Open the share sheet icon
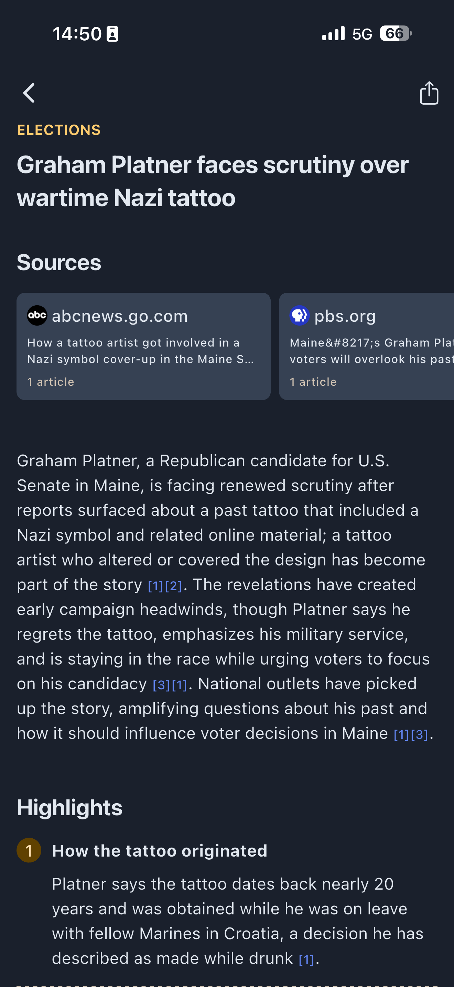The width and height of the screenshot is (454, 987). pos(429,93)
